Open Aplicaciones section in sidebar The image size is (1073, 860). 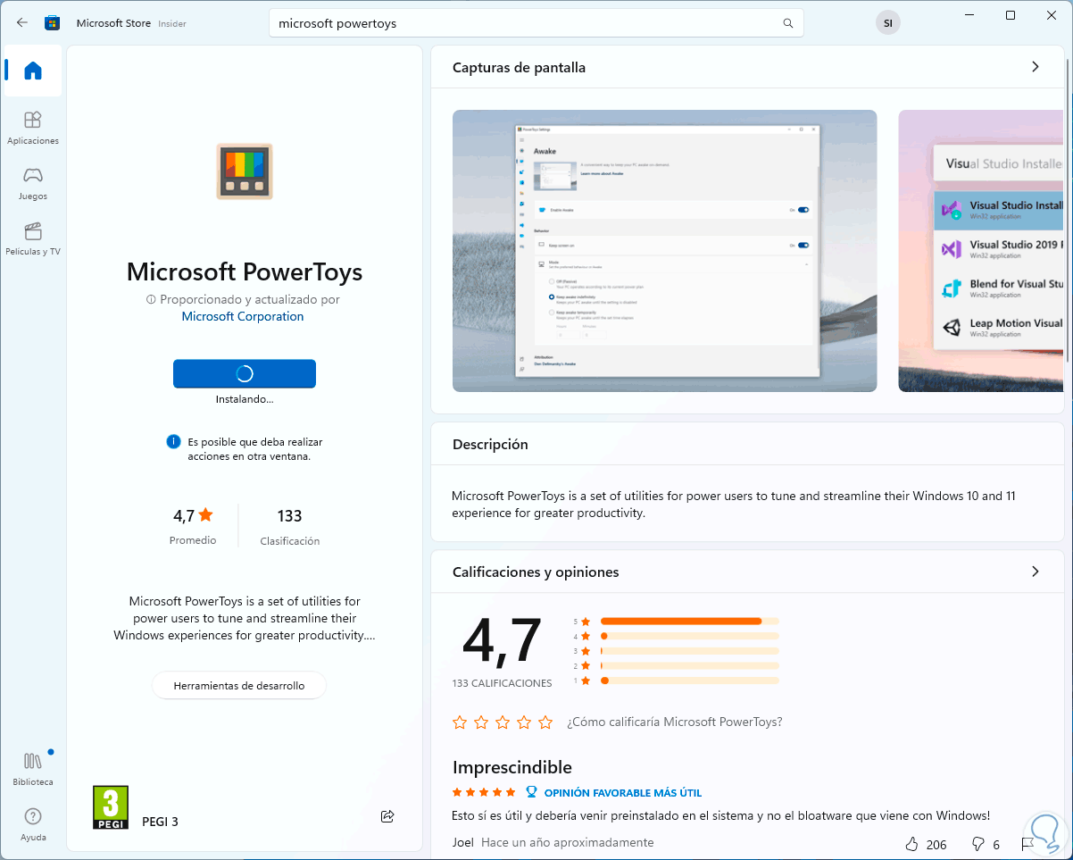(33, 128)
